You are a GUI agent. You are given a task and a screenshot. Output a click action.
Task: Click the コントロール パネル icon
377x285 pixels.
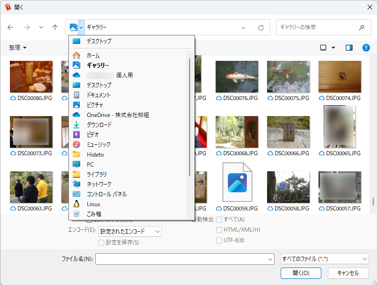coord(76,194)
